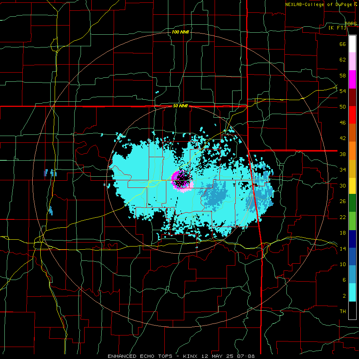Viewport: 359px width, 359px height.
Task: Click legend value 62
Action: (343, 60)
